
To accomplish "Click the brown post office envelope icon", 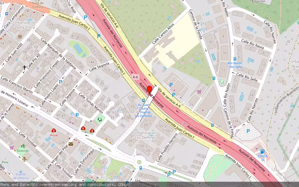I will pos(71,144).
